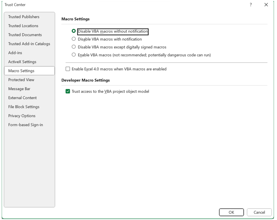Enable the "Enable VBA macros" option
The image size is (277, 220).
click(74, 54)
